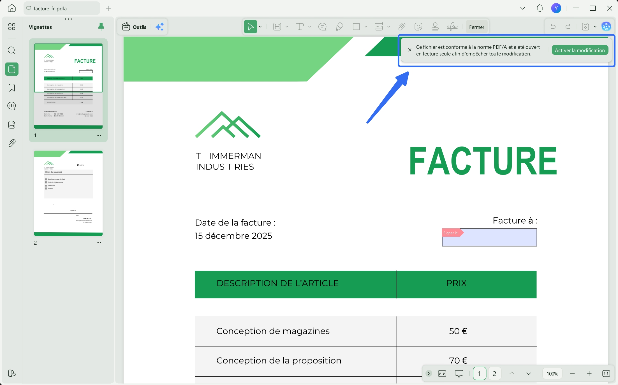This screenshot has width=618, height=385.
Task: Select the text typewriter tool
Action: 300,27
